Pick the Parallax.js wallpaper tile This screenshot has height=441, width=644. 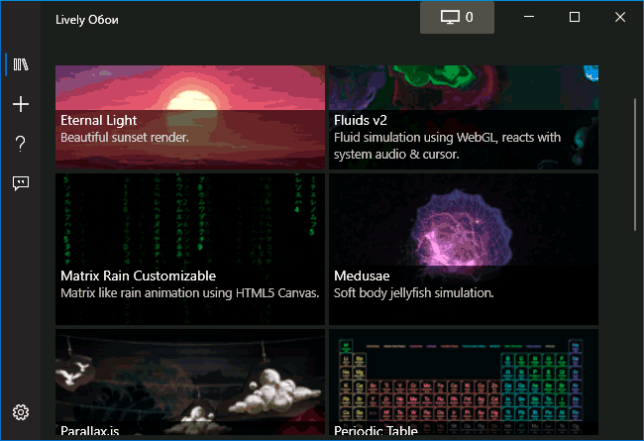[x=190, y=382]
